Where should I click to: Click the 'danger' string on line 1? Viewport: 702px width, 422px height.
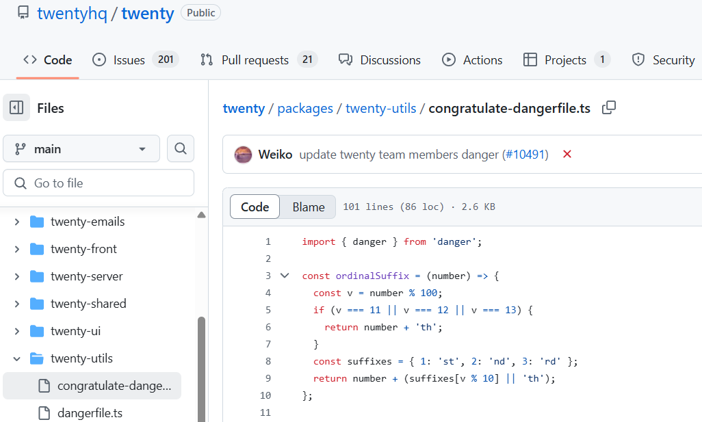coord(454,241)
